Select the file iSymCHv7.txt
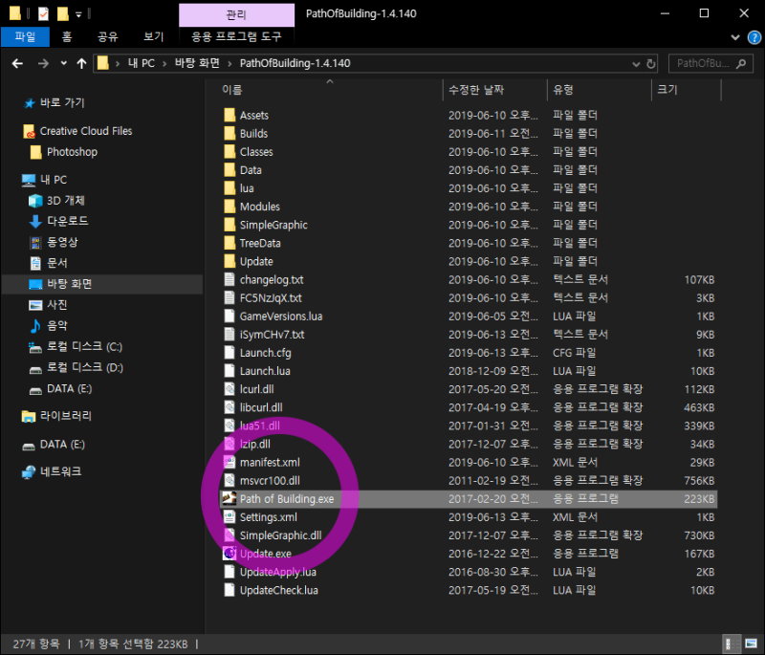 (x=272, y=335)
